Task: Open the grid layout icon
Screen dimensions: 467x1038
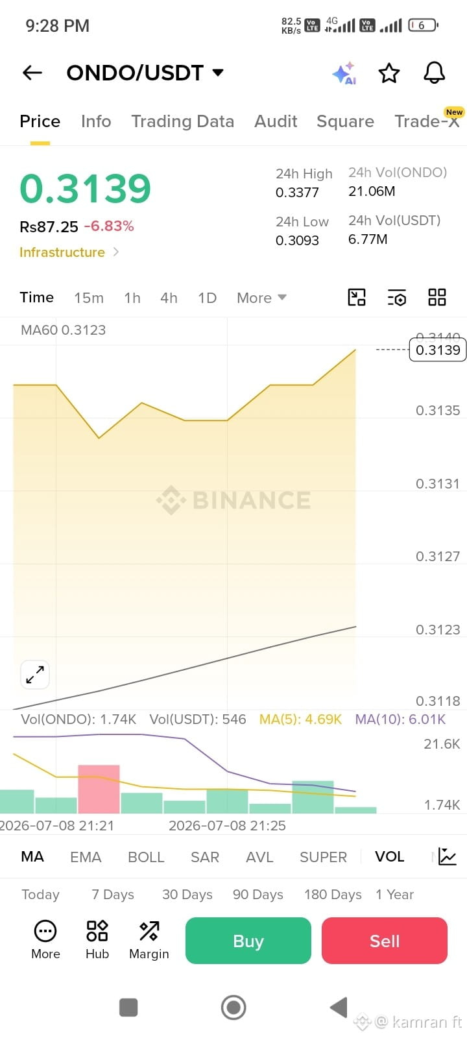Action: click(437, 297)
